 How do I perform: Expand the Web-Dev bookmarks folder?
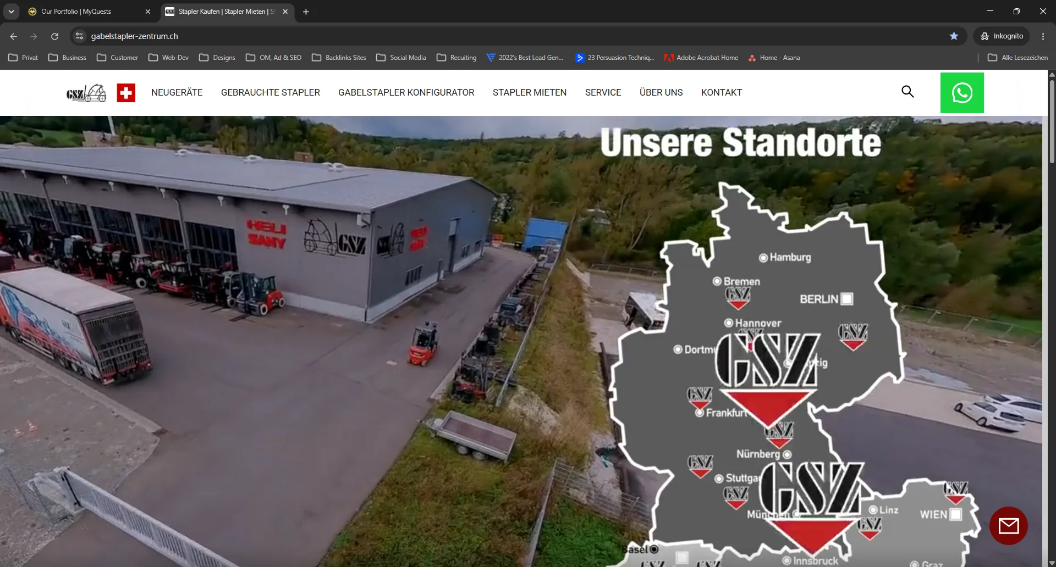point(169,58)
